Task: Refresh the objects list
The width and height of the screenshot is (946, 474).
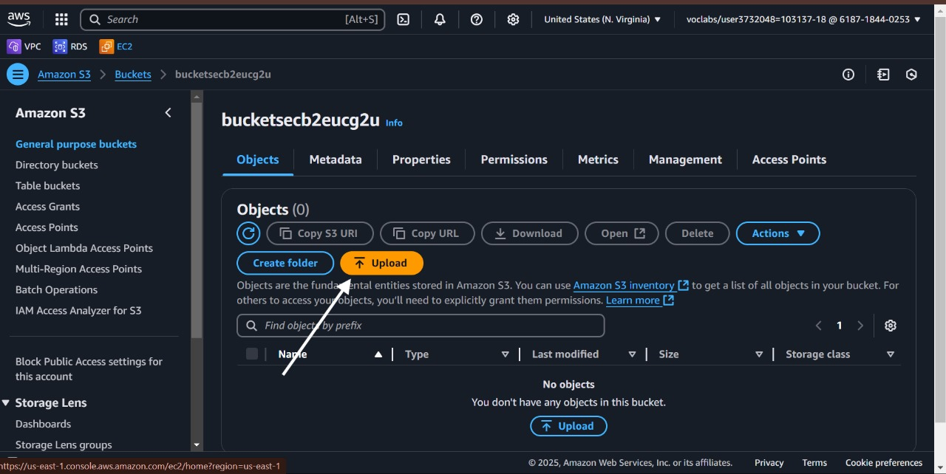Action: pyautogui.click(x=248, y=233)
